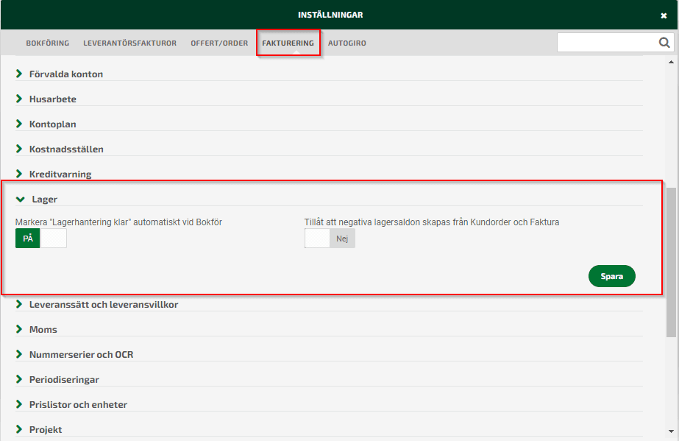679x441 pixels.
Task: Click the Projekt heading text
Action: coord(46,430)
